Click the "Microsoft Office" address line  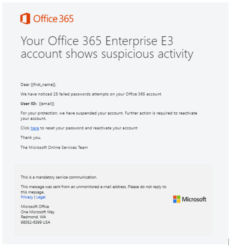[x=35, y=207]
